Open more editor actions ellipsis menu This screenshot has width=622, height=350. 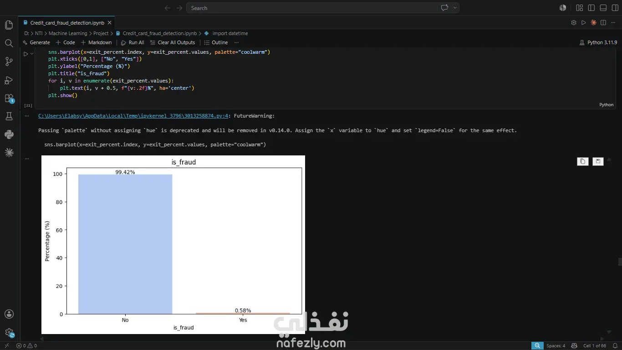613,23
